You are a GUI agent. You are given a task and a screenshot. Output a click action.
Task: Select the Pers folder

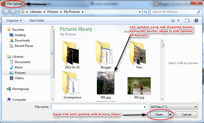point(139,55)
